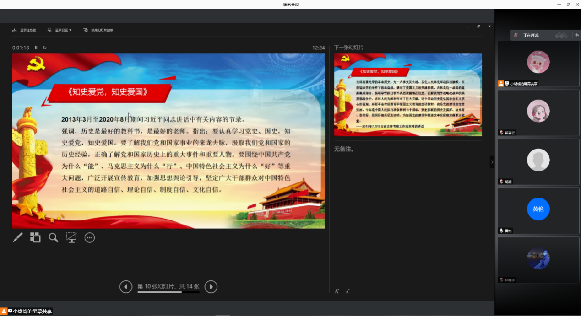This screenshot has height=316, width=581.
Task: Toggle the black screen slideshow icon
Action: 71,237
